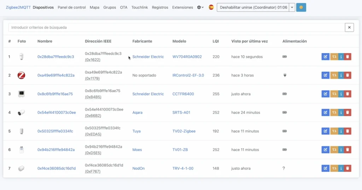362x190 pixels.
Task: Click the red delete icon for device 4
Action: [x=348, y=113]
